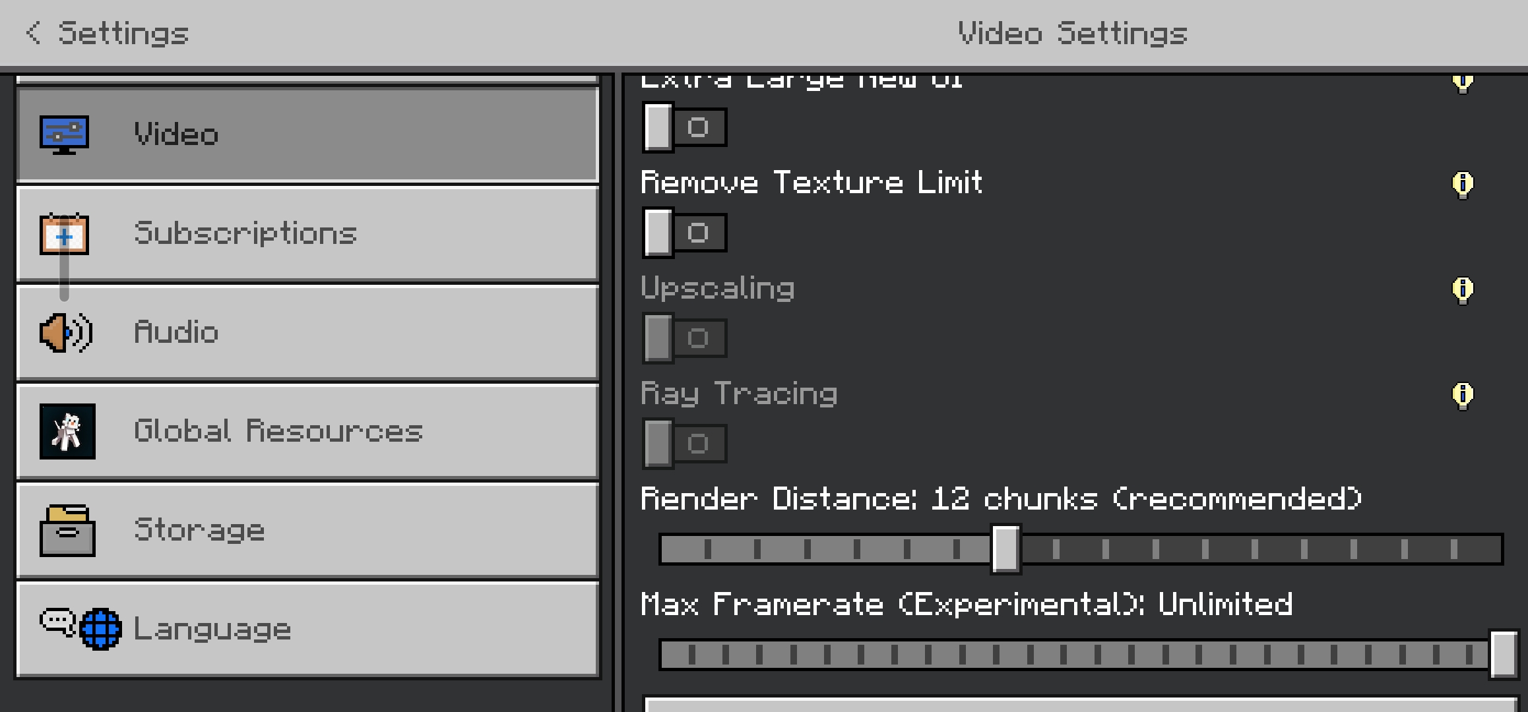Show info tip for Ray Tracing
Image resolution: width=1528 pixels, height=712 pixels.
pyautogui.click(x=1463, y=395)
